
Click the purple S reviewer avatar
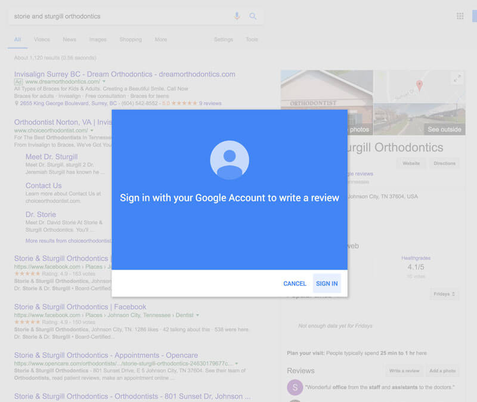[295, 388]
